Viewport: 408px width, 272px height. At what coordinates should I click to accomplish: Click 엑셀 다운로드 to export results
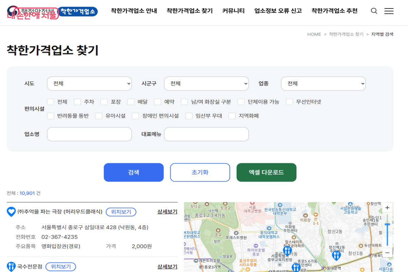(x=266, y=172)
